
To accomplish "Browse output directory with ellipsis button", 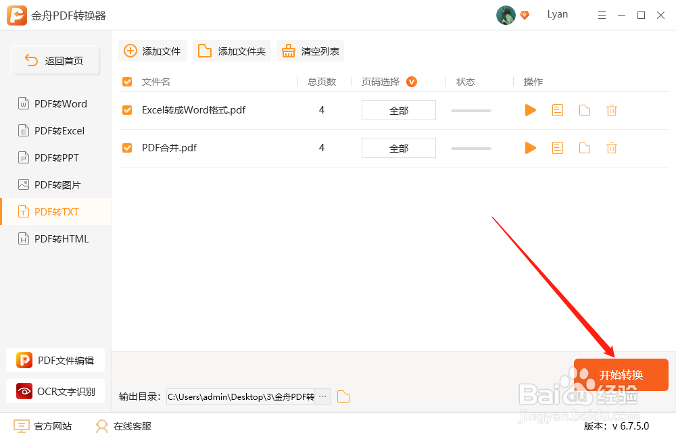I will (322, 396).
